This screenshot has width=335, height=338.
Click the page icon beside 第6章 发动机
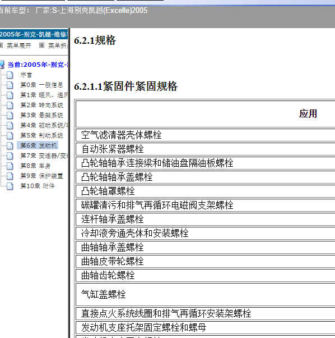(x=10, y=146)
